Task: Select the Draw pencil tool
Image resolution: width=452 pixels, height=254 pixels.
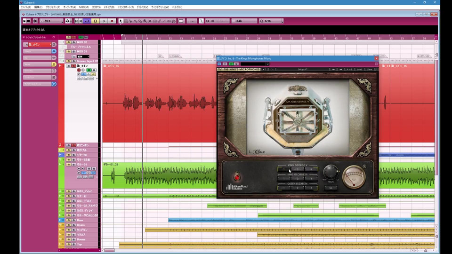Action: tap(160, 21)
